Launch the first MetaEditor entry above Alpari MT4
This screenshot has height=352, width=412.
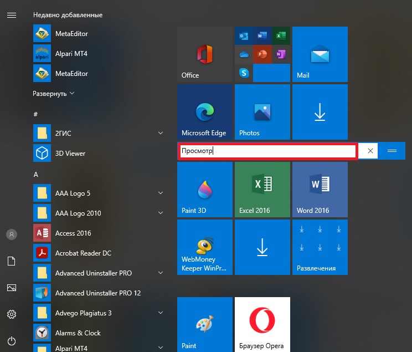coord(99,33)
